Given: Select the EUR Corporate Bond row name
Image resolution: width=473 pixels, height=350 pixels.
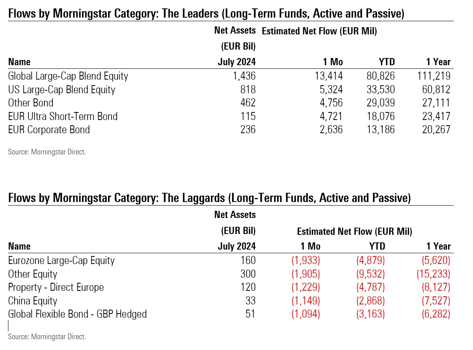Looking at the screenshot, I should pos(49,130).
